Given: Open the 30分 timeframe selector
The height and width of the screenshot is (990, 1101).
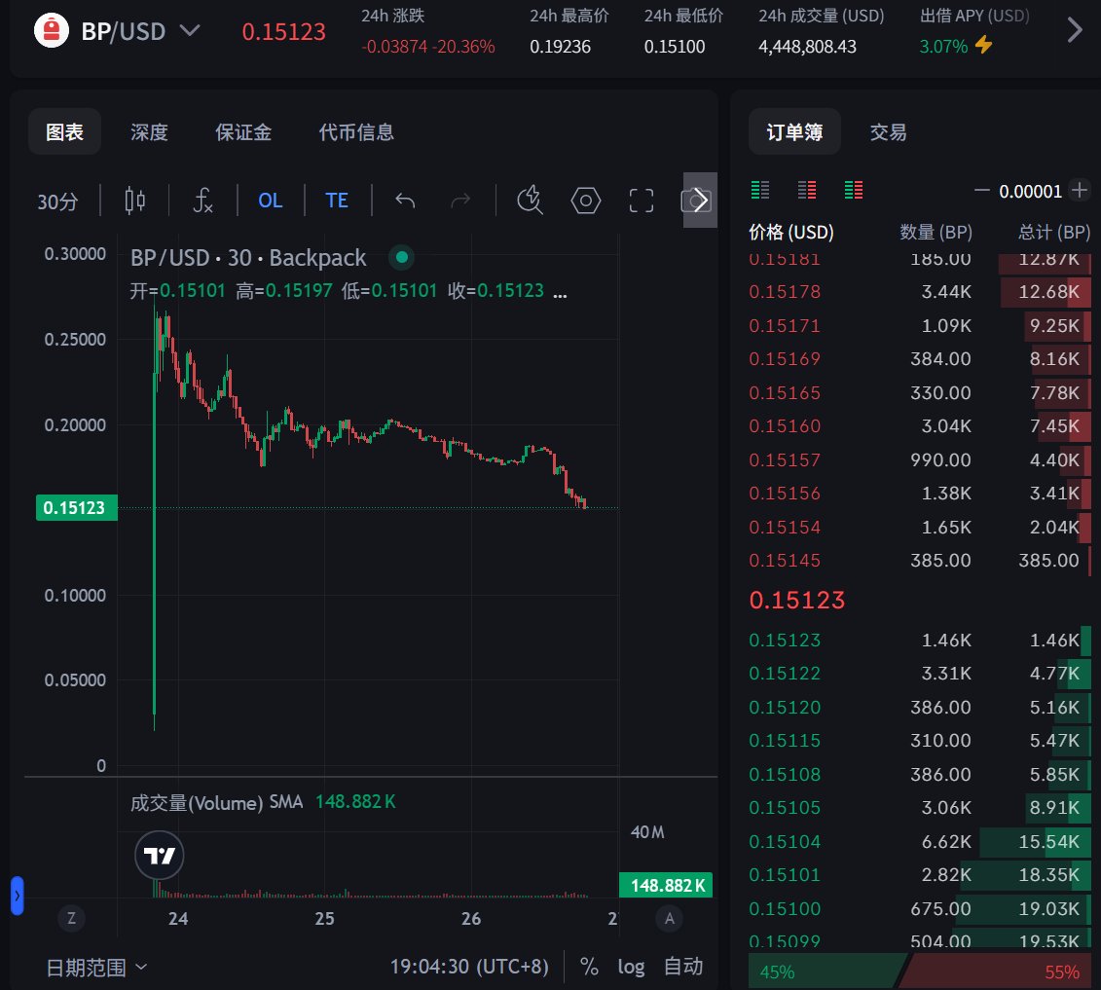Looking at the screenshot, I should tap(57, 202).
